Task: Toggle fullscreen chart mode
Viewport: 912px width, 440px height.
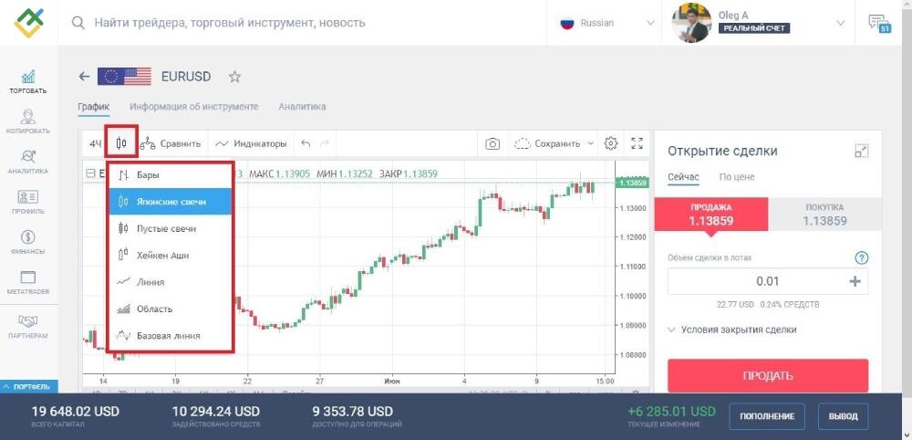Action: [637, 143]
